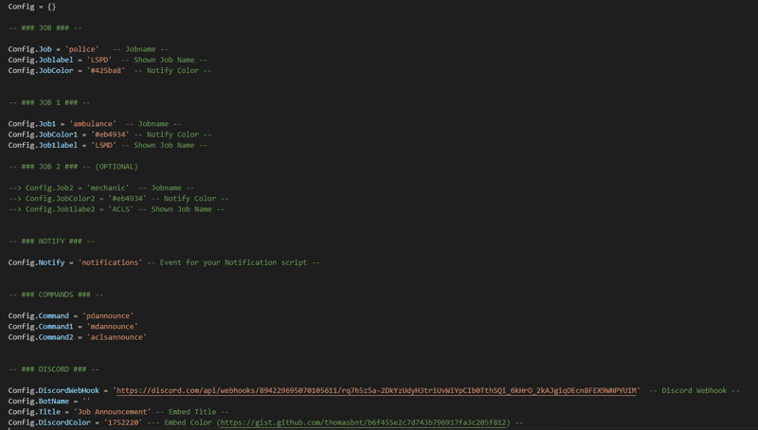Open the Discord webhook URL link
The height and width of the screenshot is (430, 758).
pyautogui.click(x=376, y=390)
